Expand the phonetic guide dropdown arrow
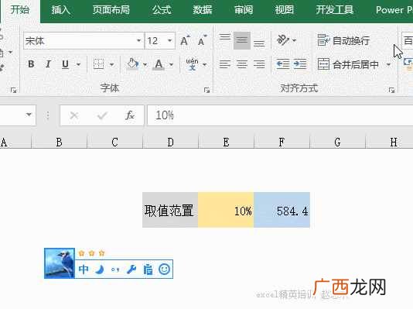Screen dimensions: 413x309 [x=205, y=64]
